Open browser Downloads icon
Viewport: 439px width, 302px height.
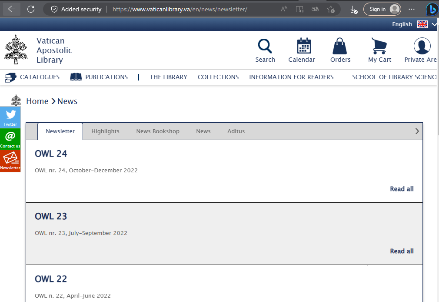coord(354,10)
